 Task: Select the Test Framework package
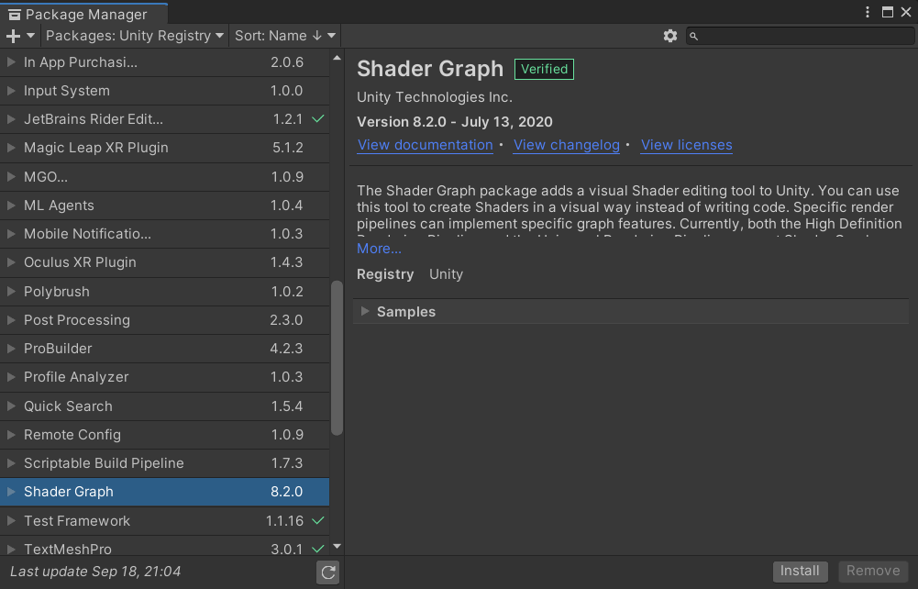tap(164, 520)
